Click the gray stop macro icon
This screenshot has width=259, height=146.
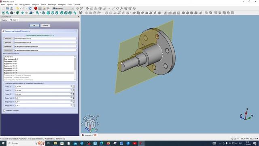pos(40,8)
